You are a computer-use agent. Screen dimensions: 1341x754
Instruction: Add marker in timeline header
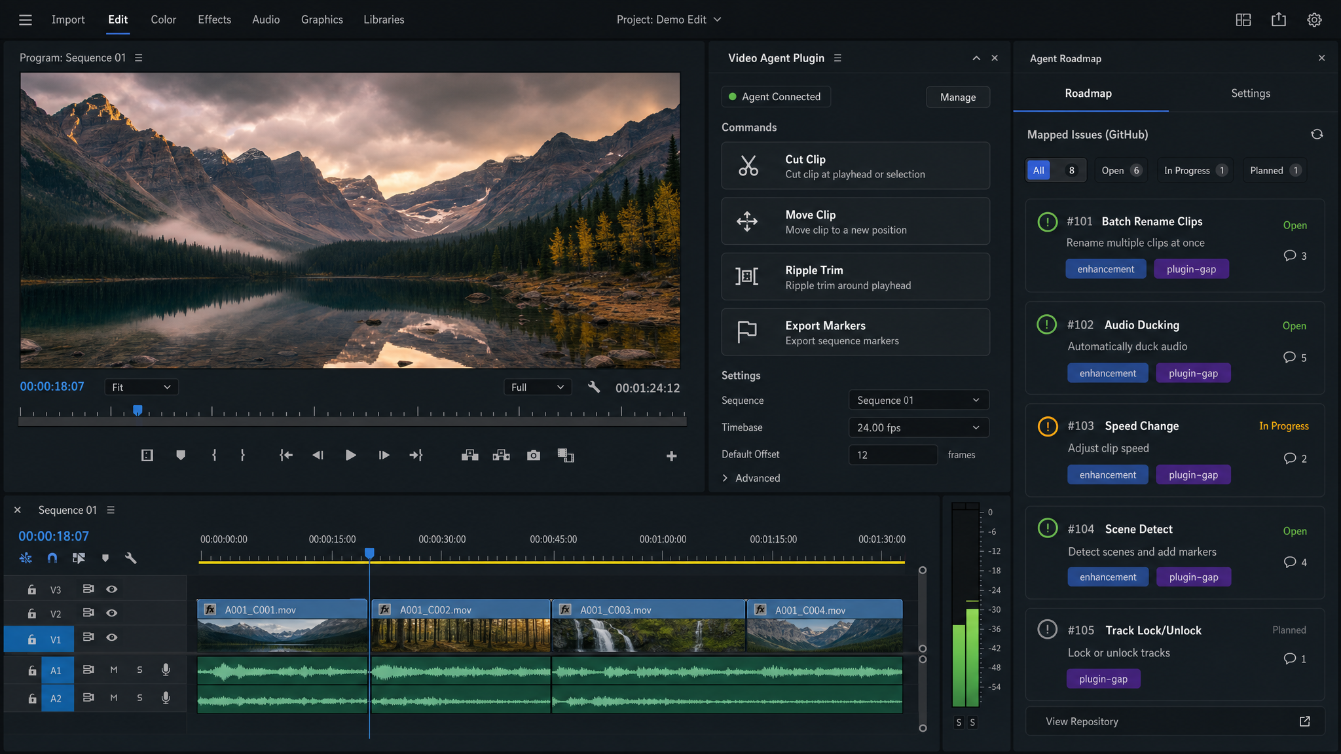pyautogui.click(x=105, y=558)
